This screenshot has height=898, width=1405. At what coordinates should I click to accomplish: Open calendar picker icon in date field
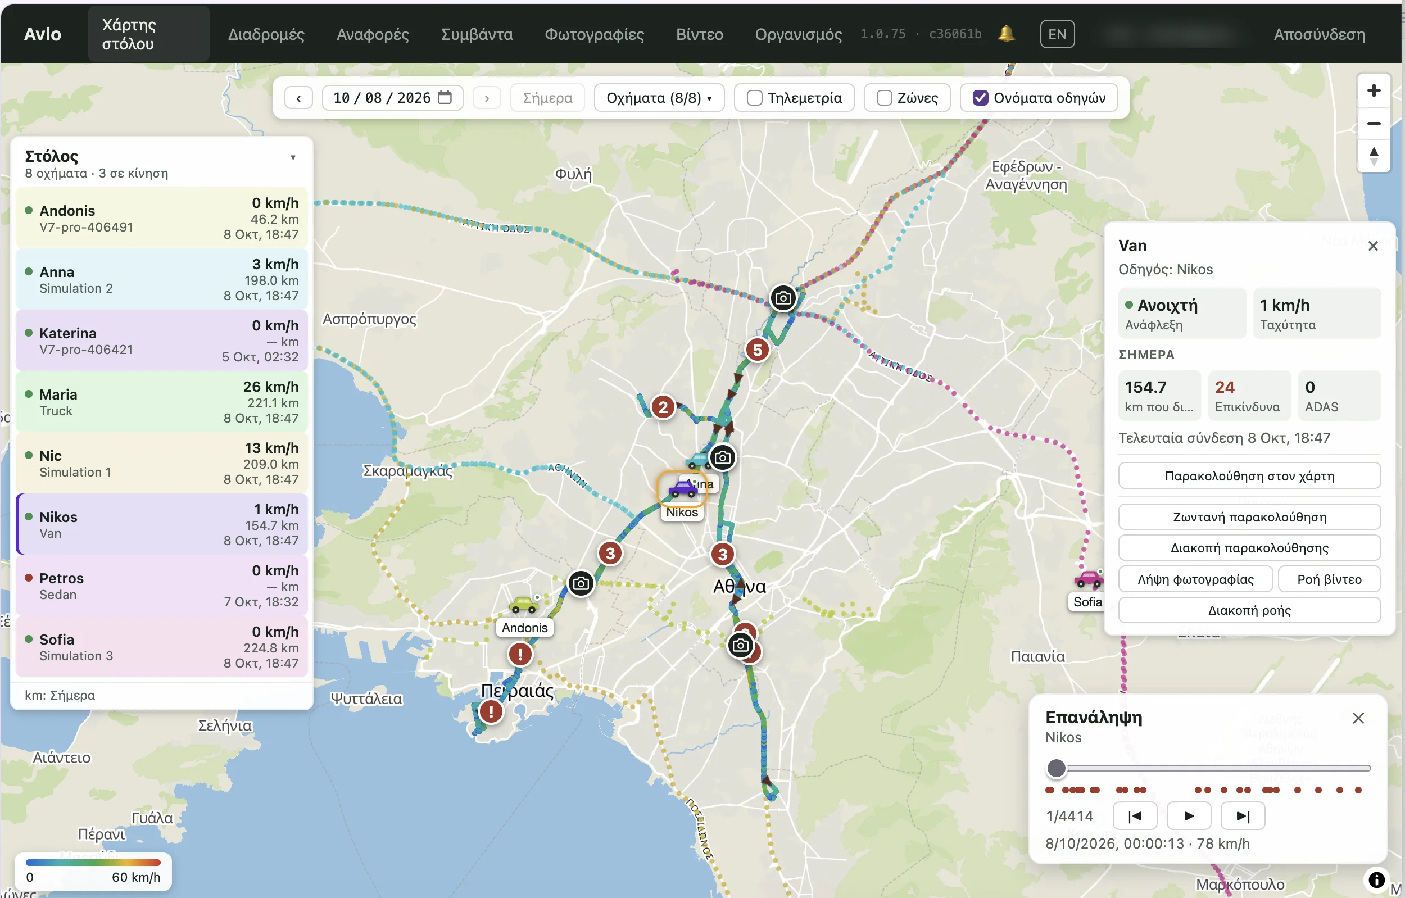(x=445, y=97)
